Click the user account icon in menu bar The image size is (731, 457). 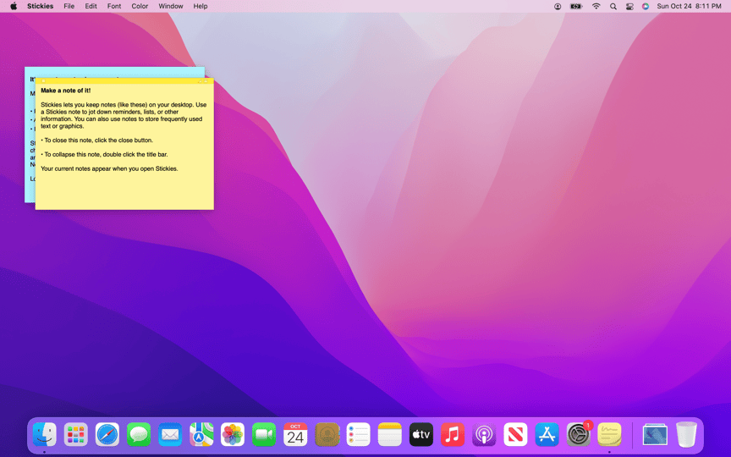(558, 6)
